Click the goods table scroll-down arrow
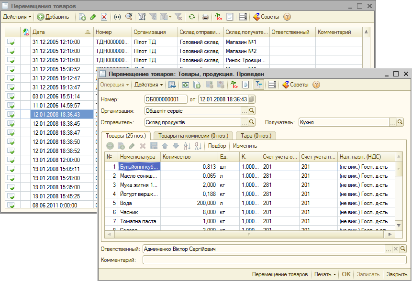 pyautogui.click(x=399, y=226)
